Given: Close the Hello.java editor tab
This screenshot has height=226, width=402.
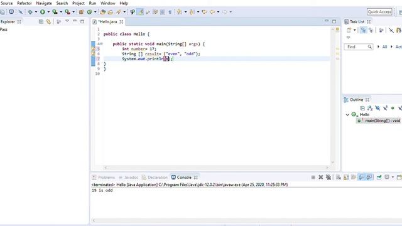Looking at the screenshot, I should pos(121,22).
